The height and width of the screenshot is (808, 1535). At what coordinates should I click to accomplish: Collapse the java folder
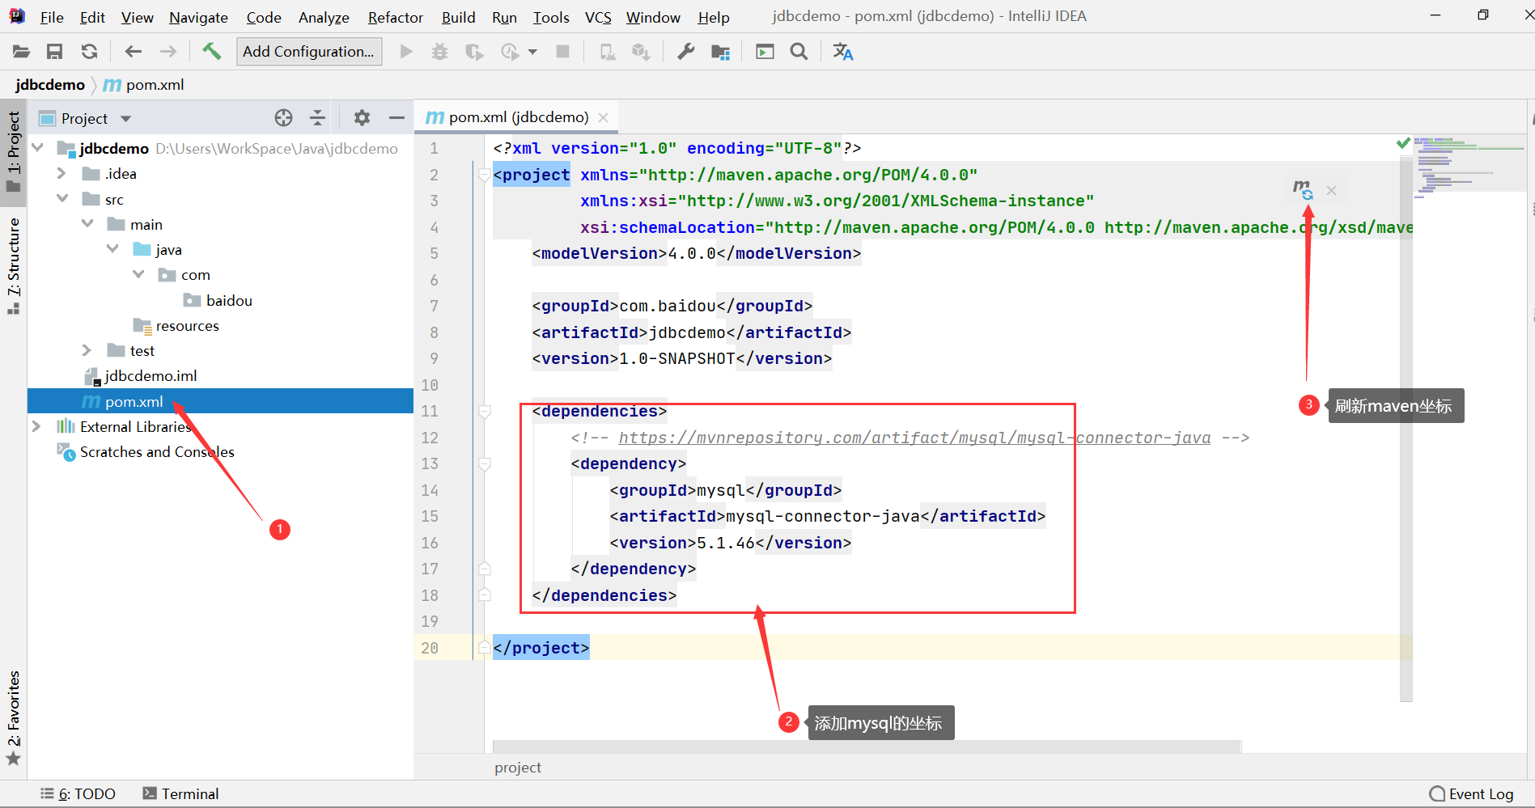pos(112,249)
